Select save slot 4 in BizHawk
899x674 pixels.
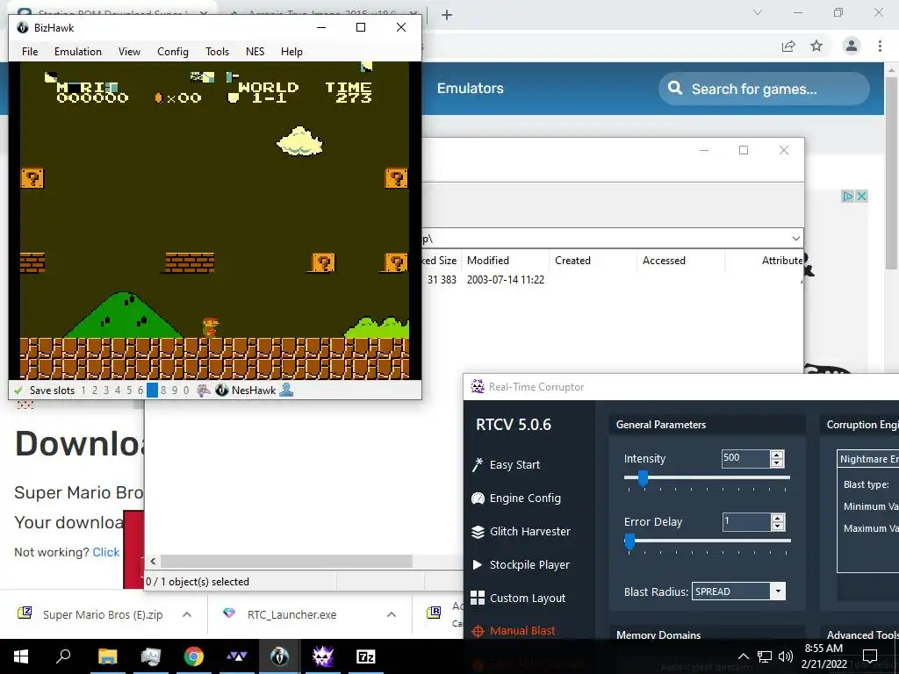tap(118, 391)
